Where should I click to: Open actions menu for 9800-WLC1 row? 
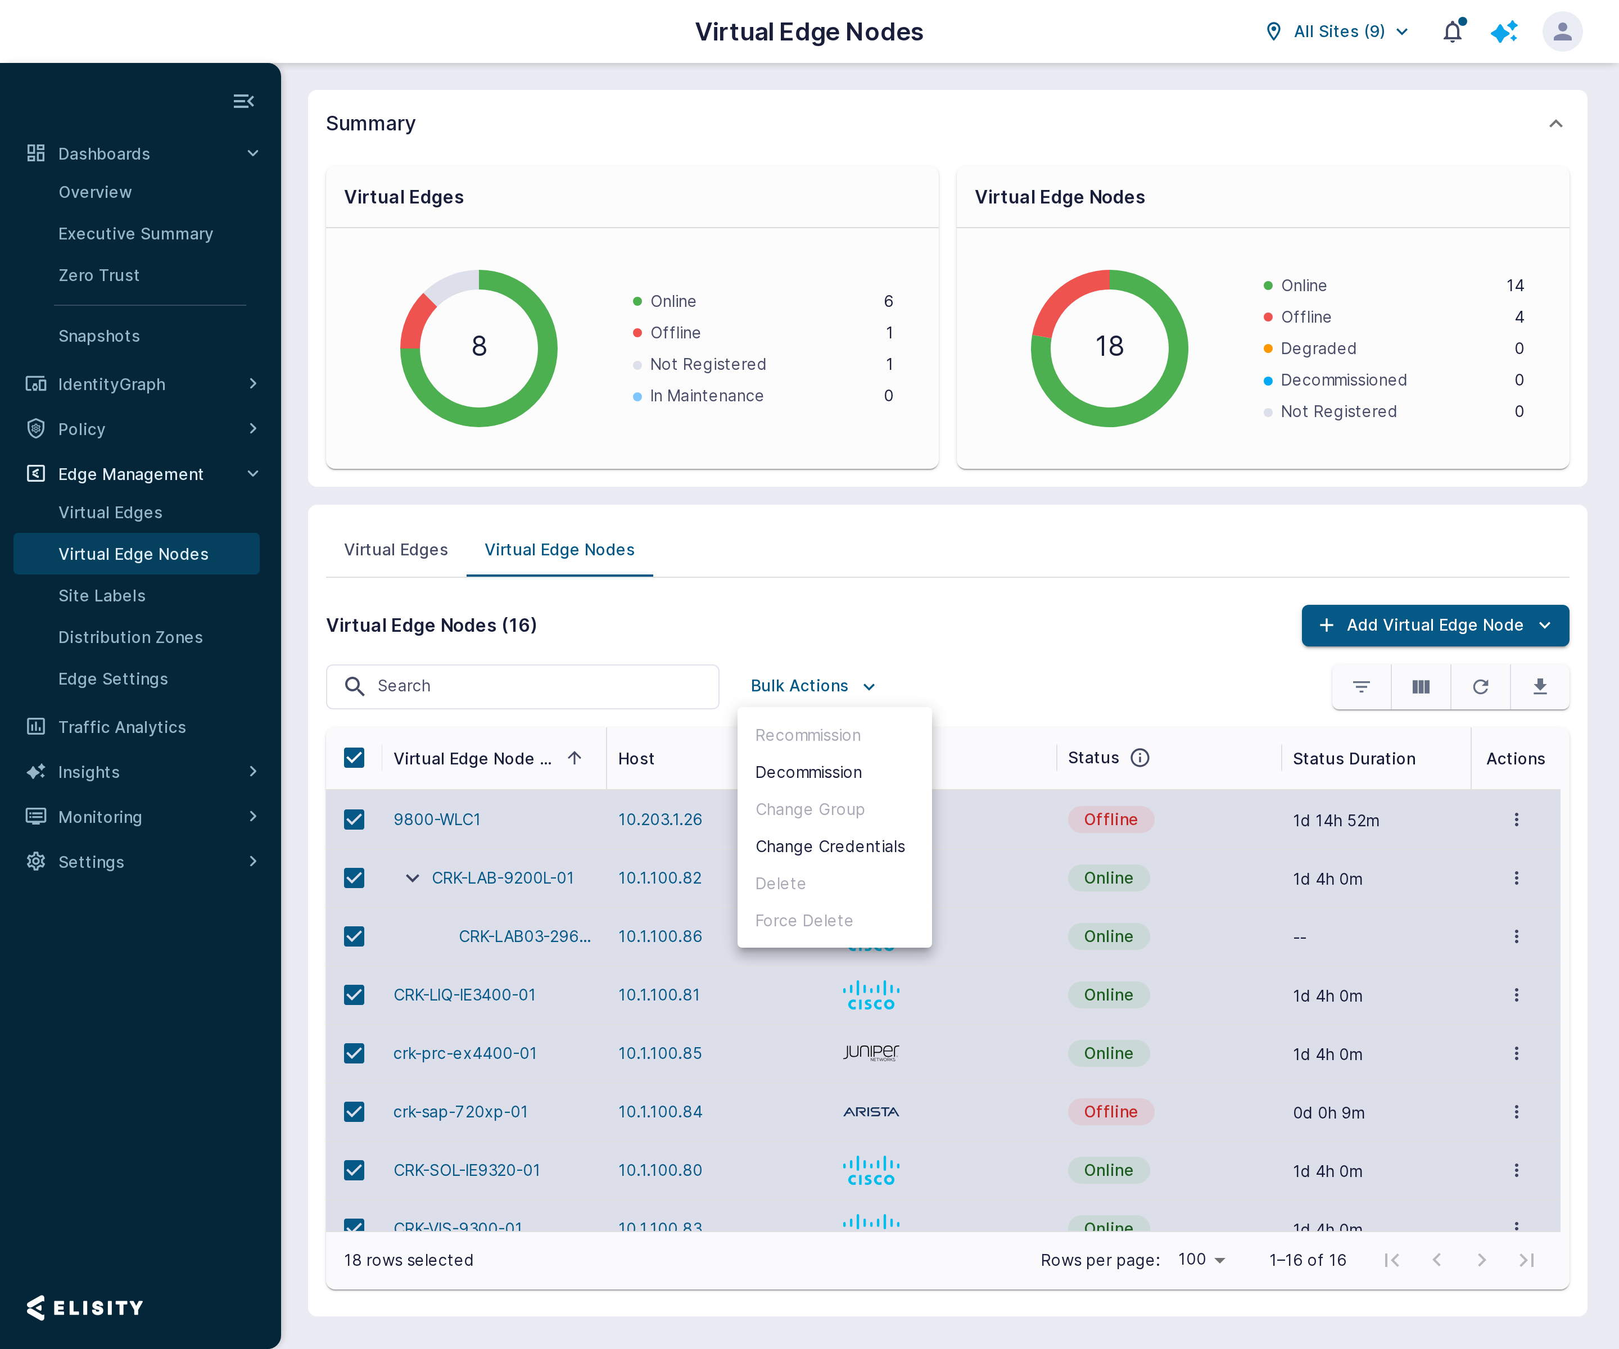(x=1517, y=820)
